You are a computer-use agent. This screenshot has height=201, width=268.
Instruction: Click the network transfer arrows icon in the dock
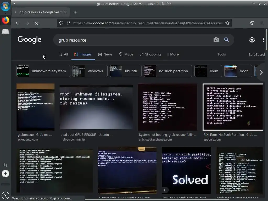coord(5,165)
